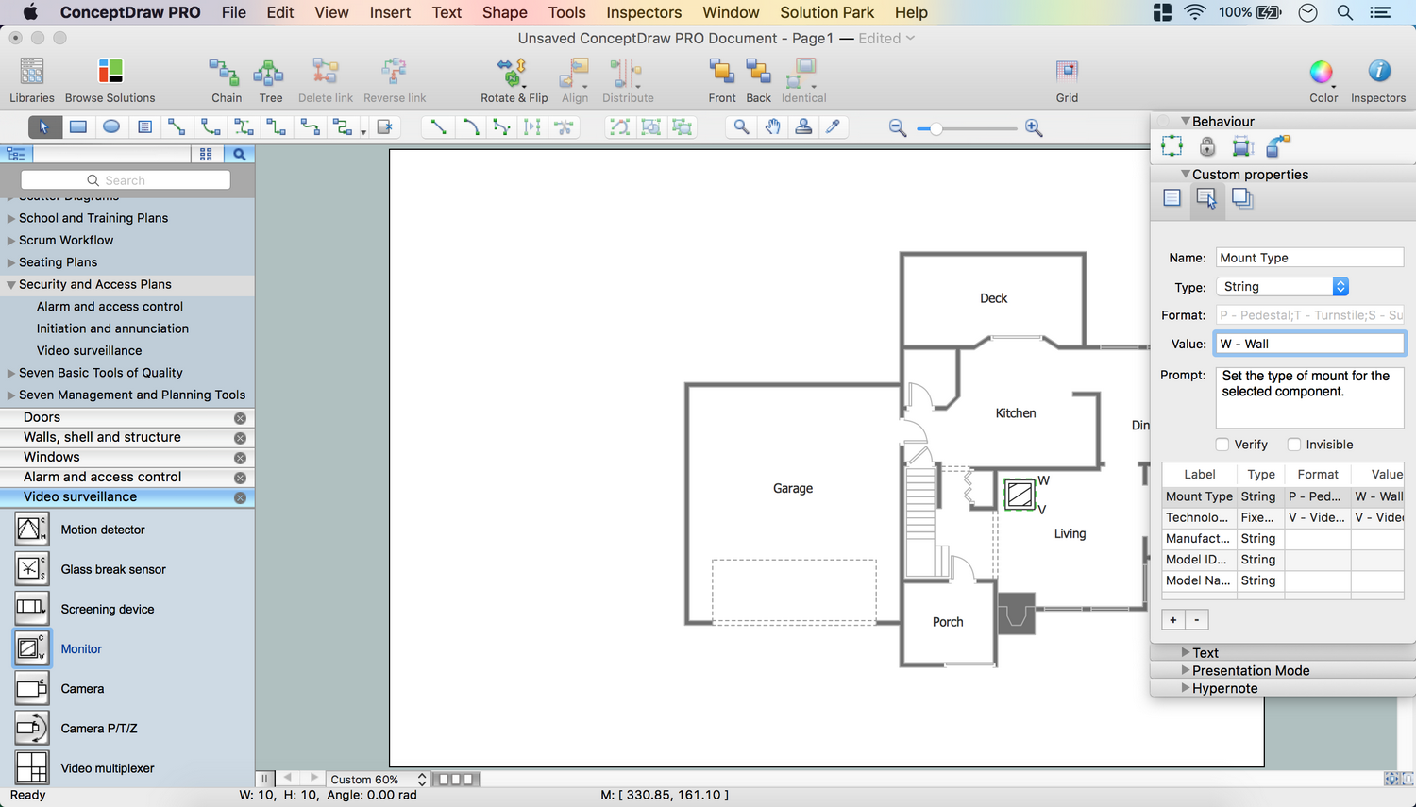This screenshot has width=1416, height=807.
Task: Close the Video surveillance library
Action: pyautogui.click(x=240, y=497)
